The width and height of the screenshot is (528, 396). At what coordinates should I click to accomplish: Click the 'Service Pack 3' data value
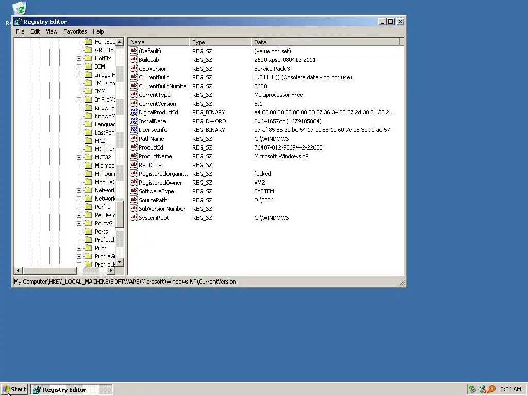(x=272, y=69)
